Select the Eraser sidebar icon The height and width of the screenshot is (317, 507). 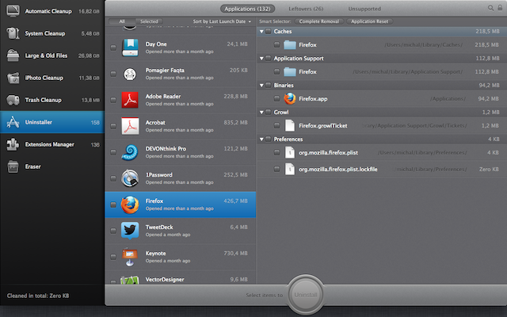coord(13,166)
